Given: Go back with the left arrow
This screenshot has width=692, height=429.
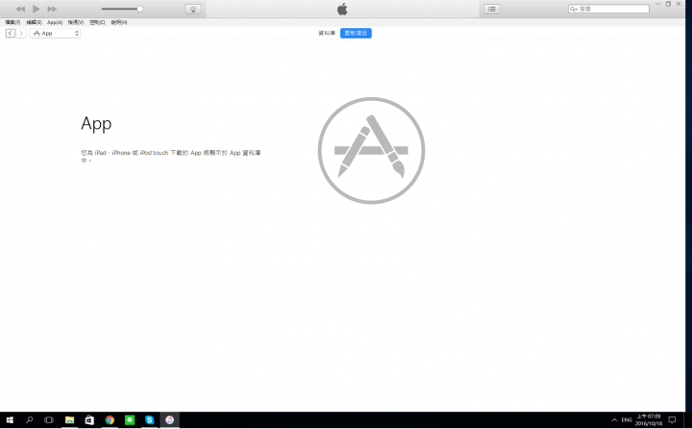Looking at the screenshot, I should tap(11, 33).
